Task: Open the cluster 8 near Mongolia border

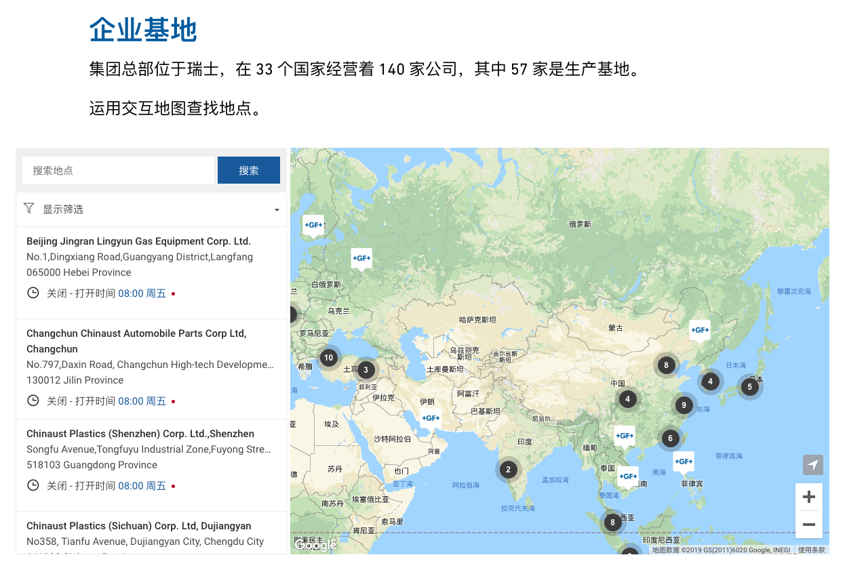Action: [667, 365]
